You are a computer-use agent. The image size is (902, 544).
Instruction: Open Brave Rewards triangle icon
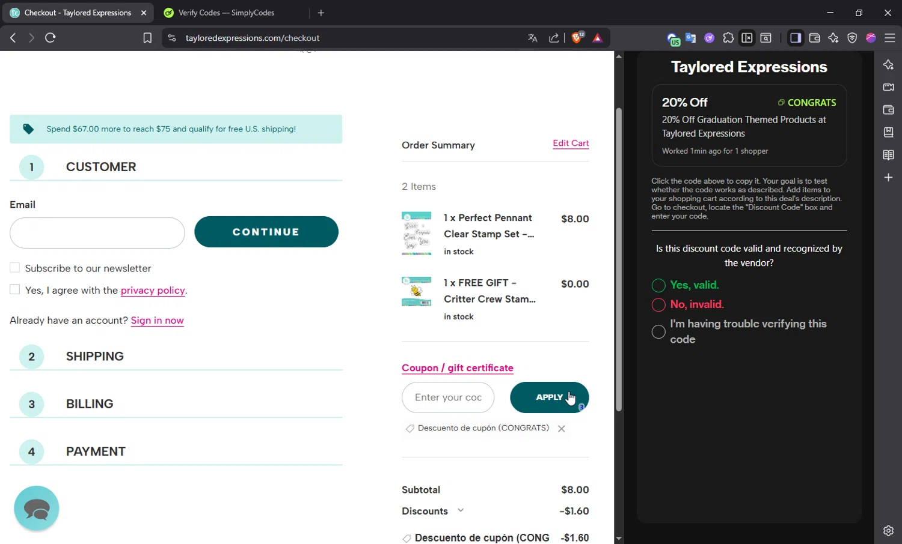[597, 38]
